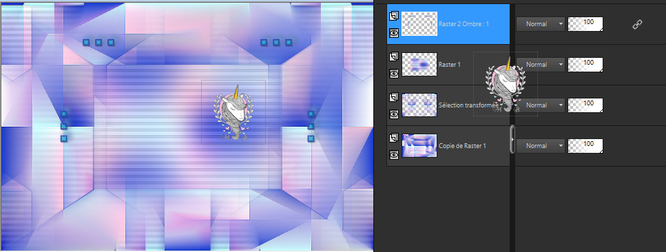Viewport: 666px width, 252px height.
Task: Hide the Raster 2 Ombre : 1 layer
Action: pos(394,33)
